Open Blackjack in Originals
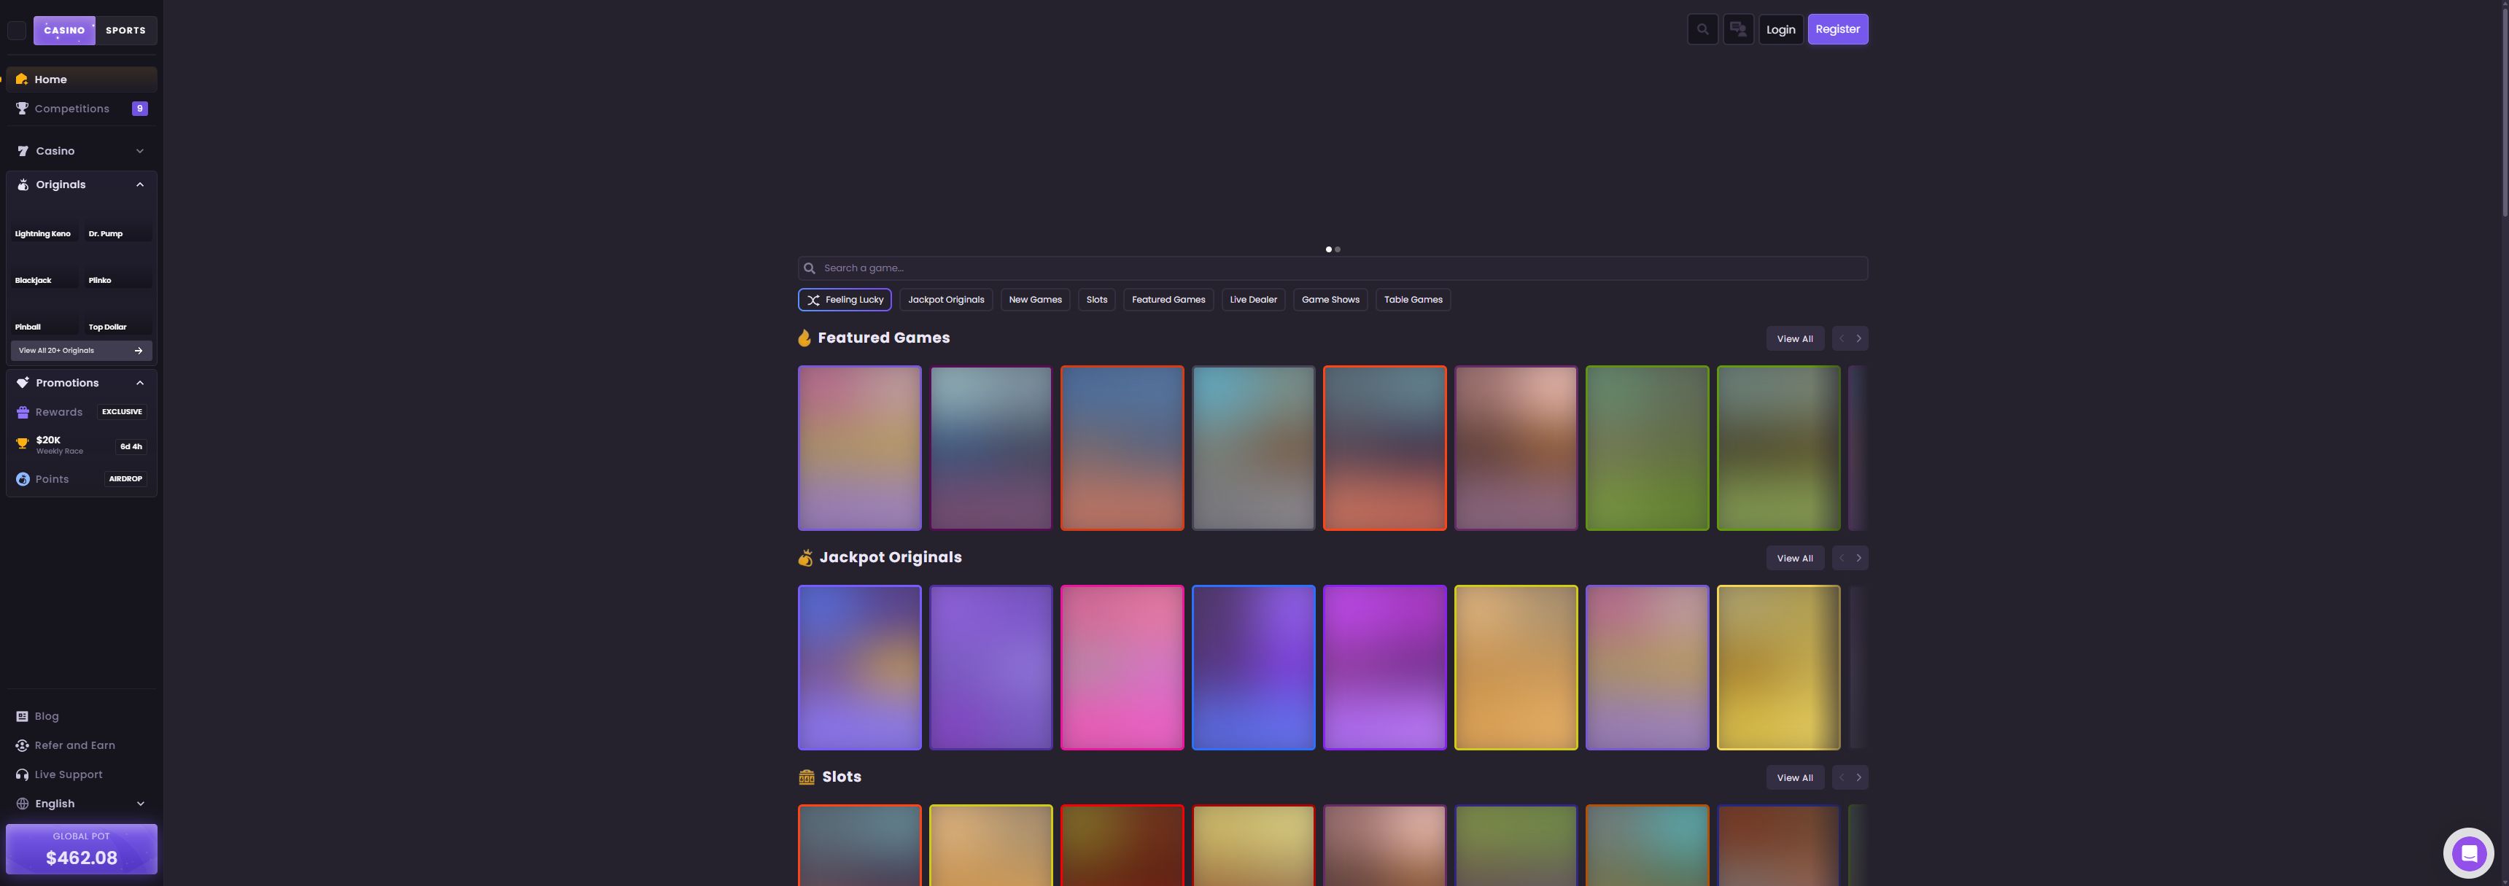This screenshot has height=886, width=2509. point(44,270)
